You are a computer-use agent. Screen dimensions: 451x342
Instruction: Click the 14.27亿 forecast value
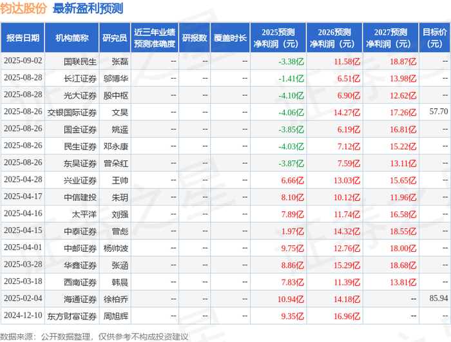[347, 112]
